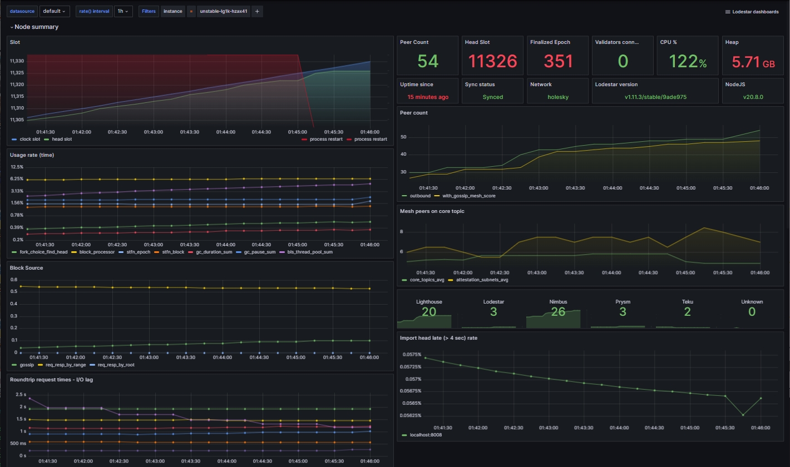790x467 pixels.
Task: Toggle the outbound series in Peer count legend
Action: pyautogui.click(x=419, y=196)
